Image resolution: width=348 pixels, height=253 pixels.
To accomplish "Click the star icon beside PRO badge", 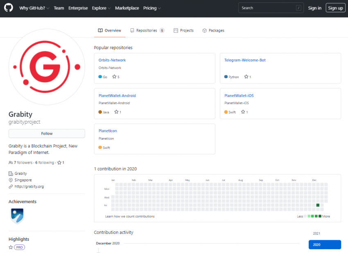I will click(x=11, y=247).
